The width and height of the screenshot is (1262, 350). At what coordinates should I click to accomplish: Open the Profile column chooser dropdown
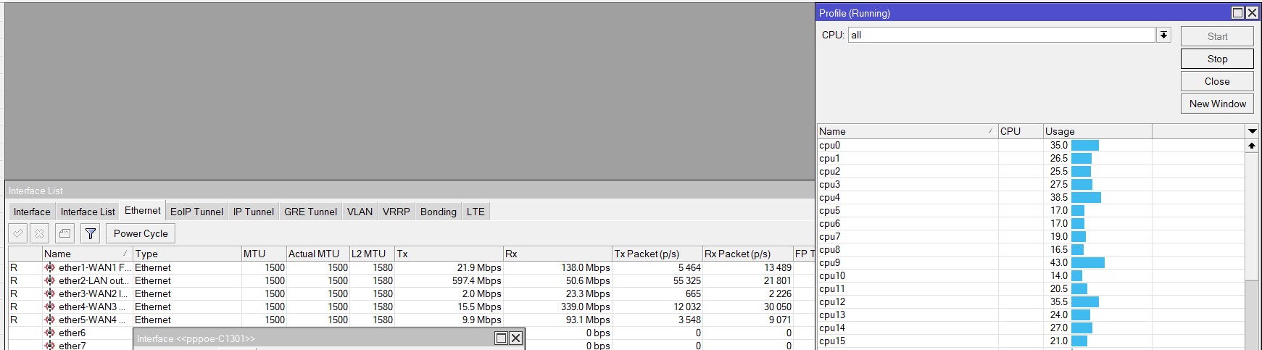(x=1252, y=131)
